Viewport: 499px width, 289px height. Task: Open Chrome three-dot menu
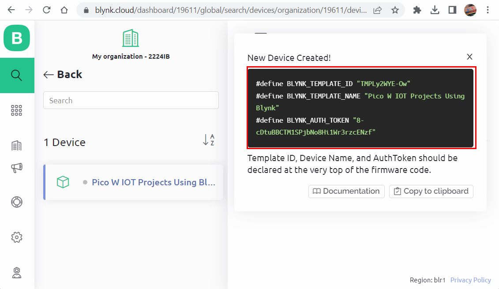coord(488,10)
